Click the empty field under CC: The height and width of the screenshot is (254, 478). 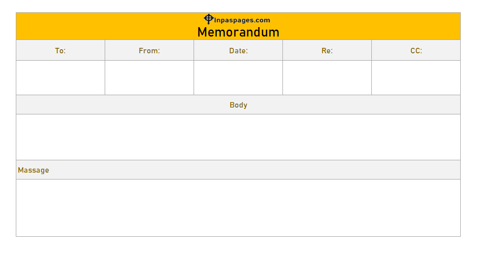(x=416, y=77)
